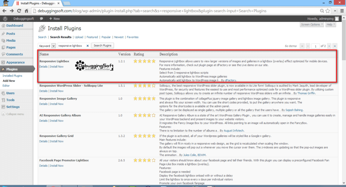346x187 pixels.
Task: Click the Dashboard sidebar icon
Action: pos(3,26)
